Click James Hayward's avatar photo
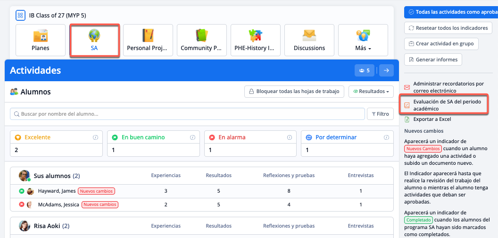Screen dimensions: 498x238 click(x=30, y=191)
